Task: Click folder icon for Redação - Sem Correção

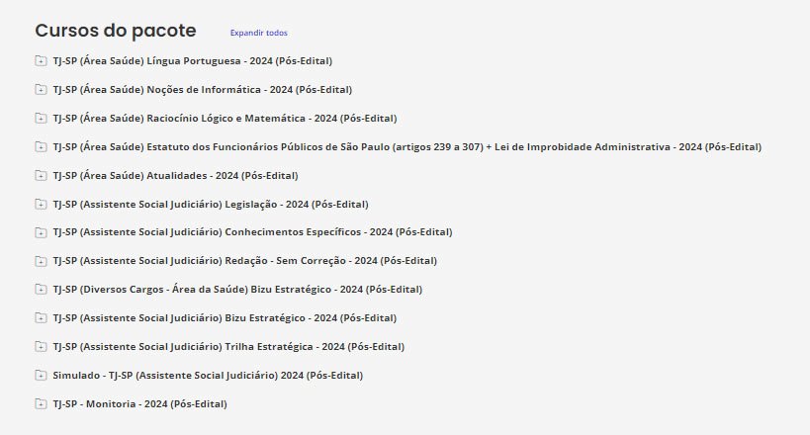Action: [41, 261]
